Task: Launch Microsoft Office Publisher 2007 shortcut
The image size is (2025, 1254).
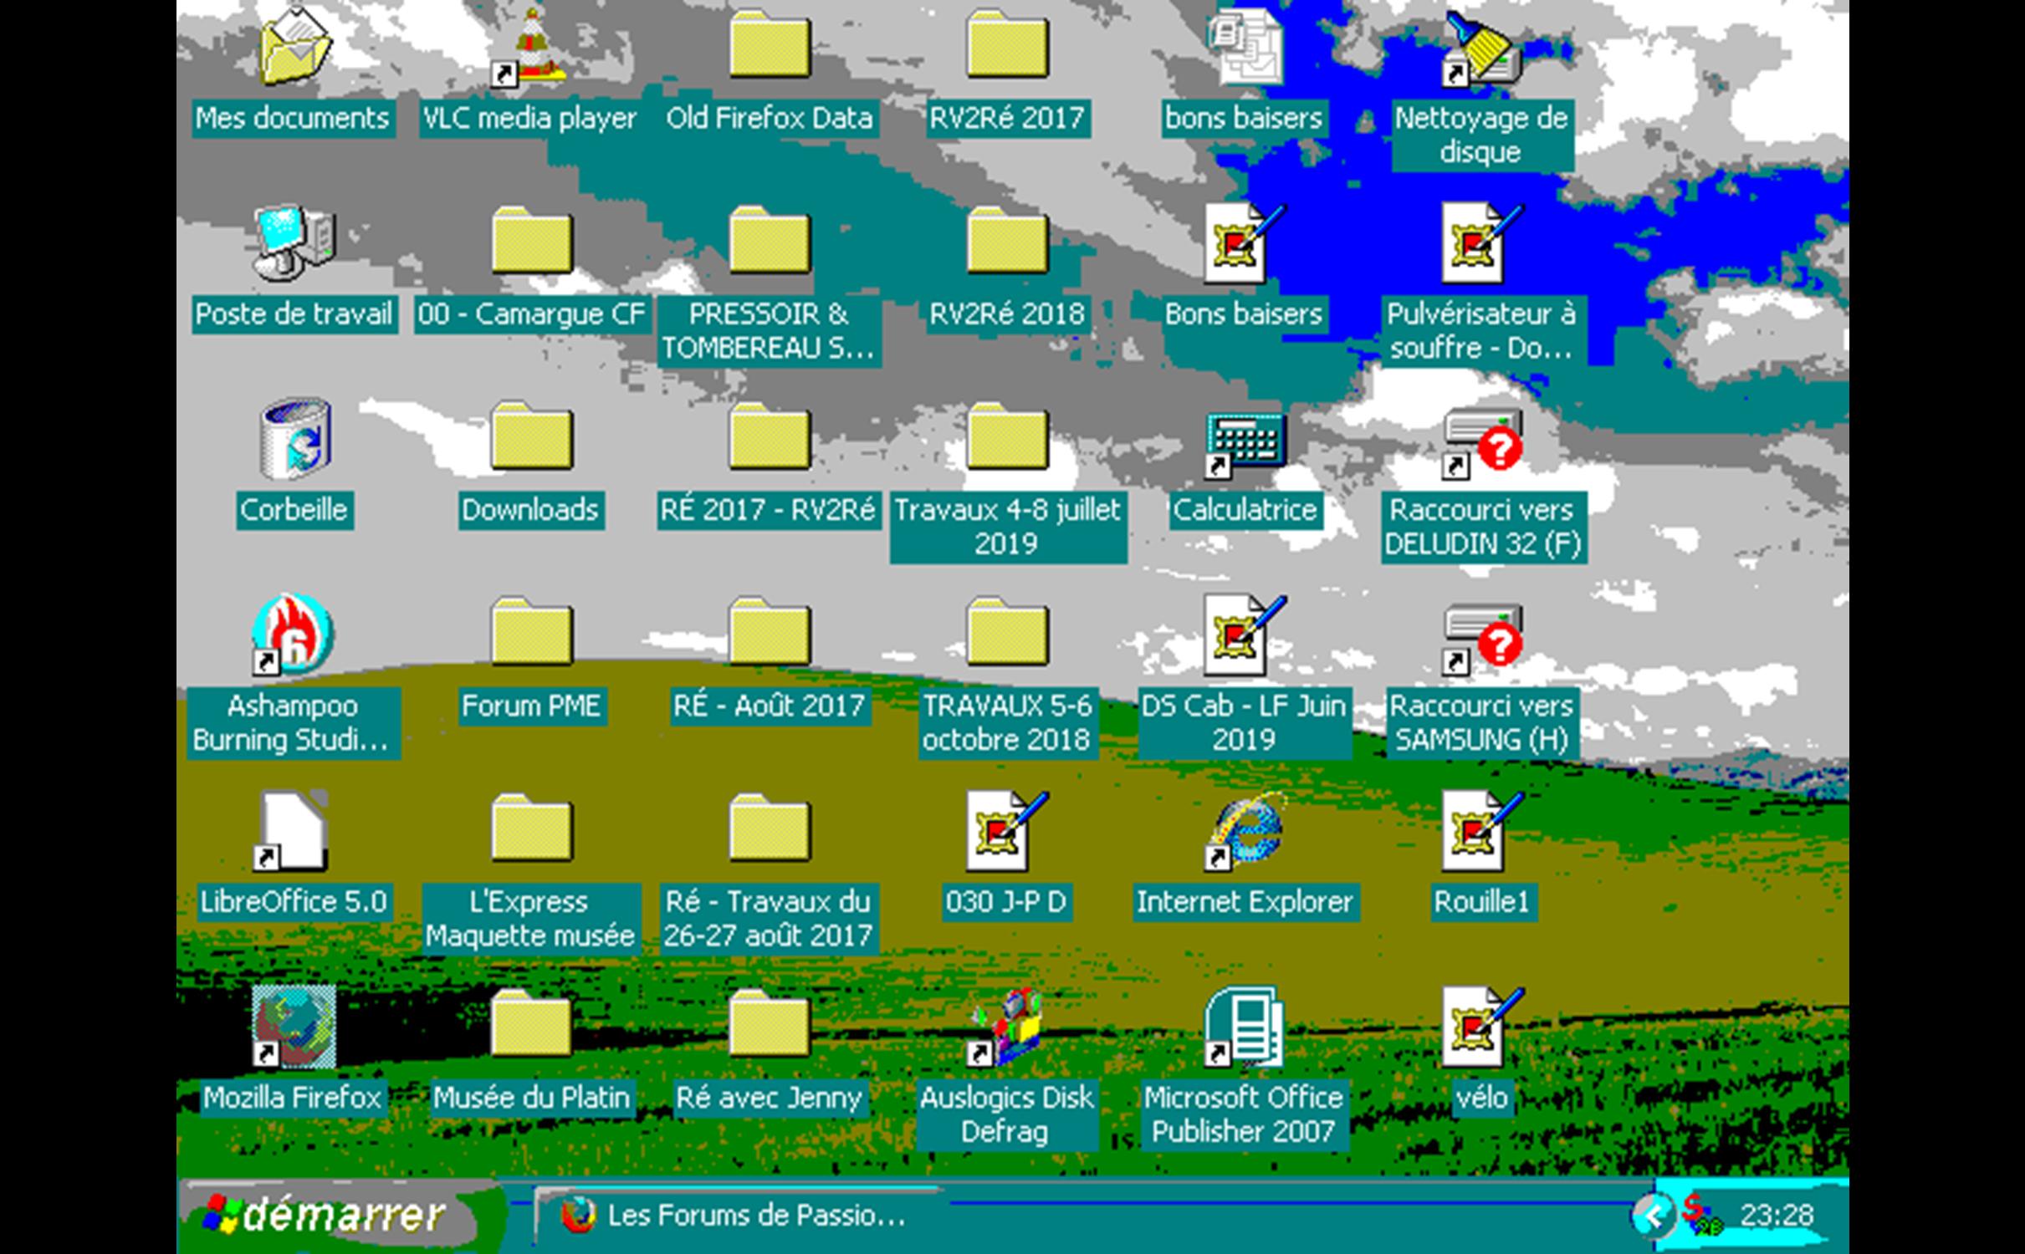Action: tap(1244, 1026)
